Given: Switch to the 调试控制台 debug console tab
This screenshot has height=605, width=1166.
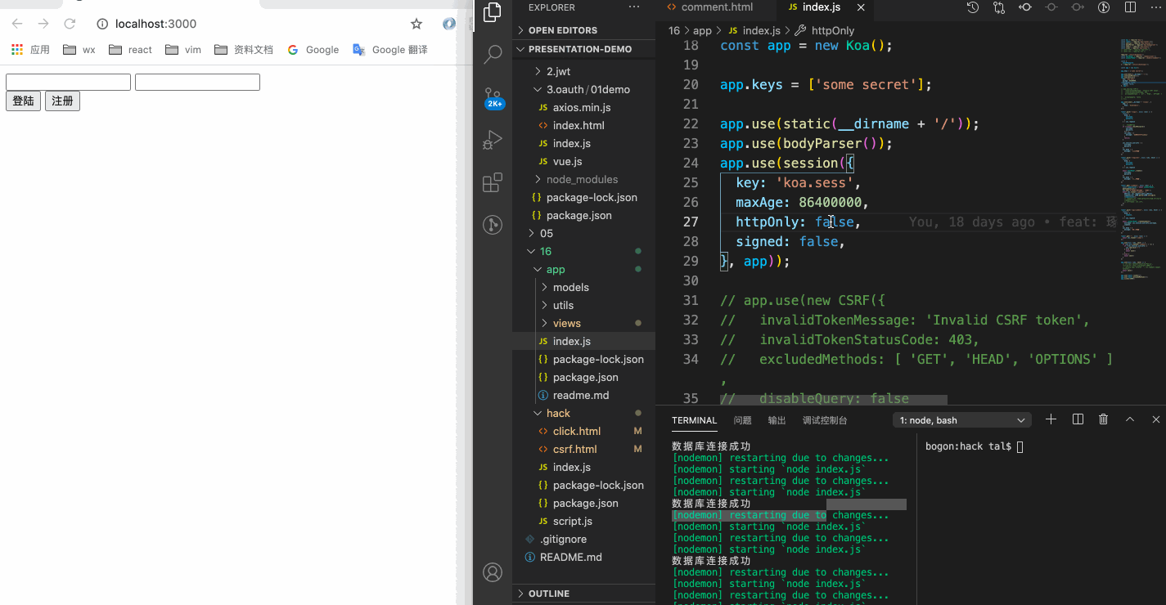Looking at the screenshot, I should 825,420.
